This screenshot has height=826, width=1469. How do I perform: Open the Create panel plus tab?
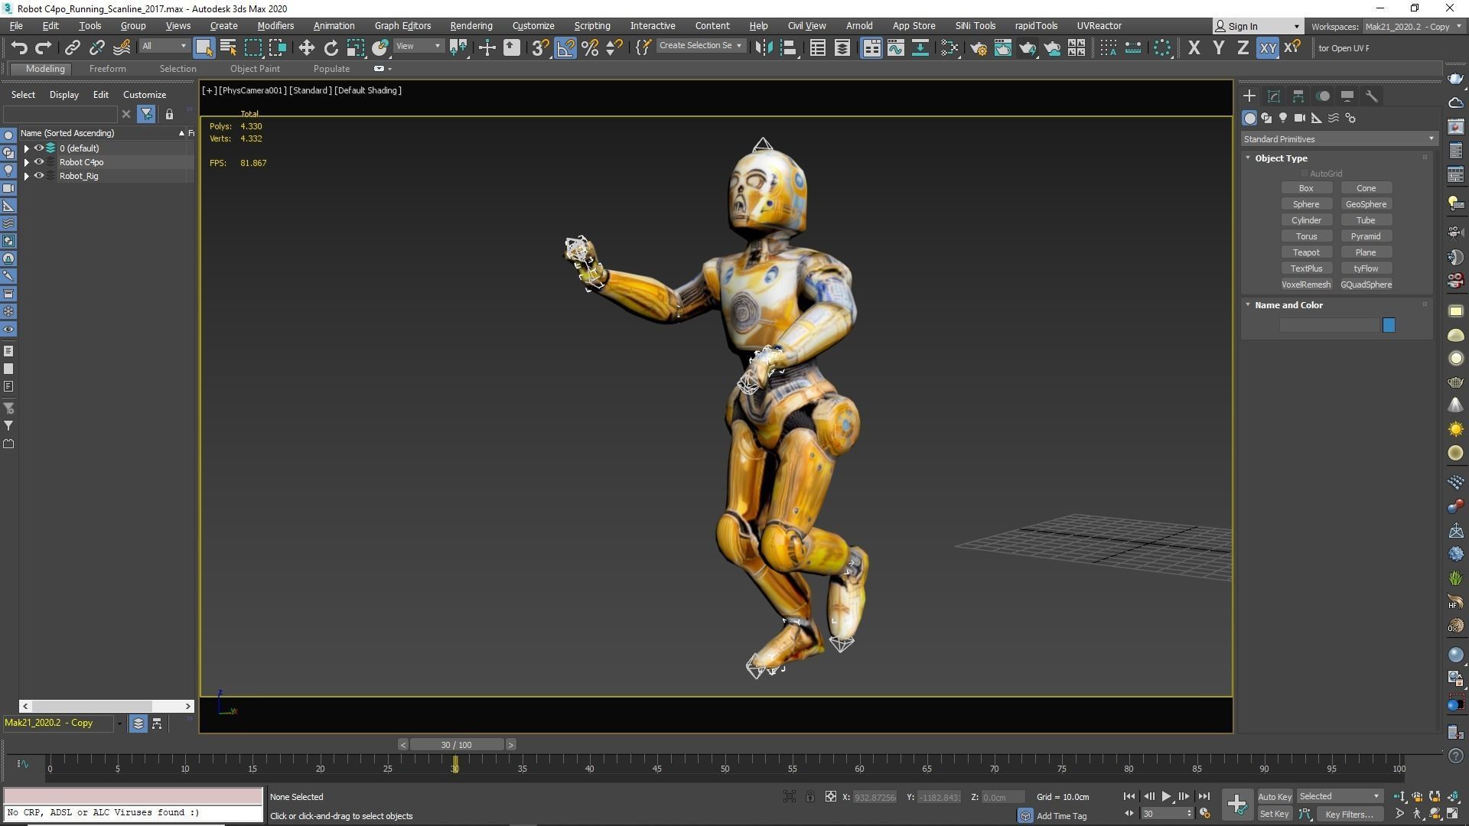coord(1249,96)
